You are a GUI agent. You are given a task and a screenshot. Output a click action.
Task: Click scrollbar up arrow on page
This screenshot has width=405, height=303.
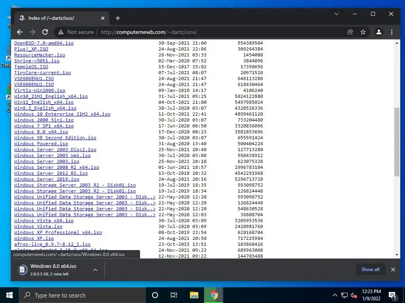point(397,43)
